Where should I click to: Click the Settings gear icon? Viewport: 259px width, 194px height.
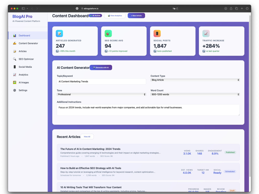pyautogui.click(x=15, y=90)
